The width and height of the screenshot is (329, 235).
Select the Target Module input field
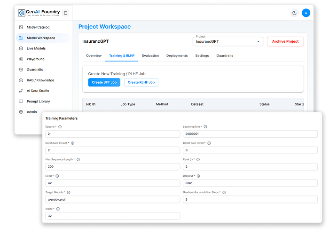click(x=112, y=199)
